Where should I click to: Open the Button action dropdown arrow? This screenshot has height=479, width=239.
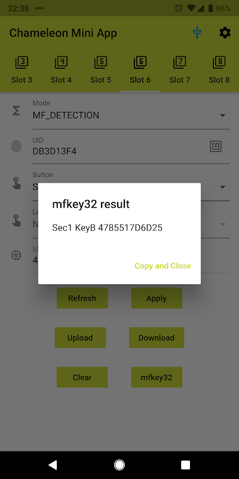[x=223, y=187]
